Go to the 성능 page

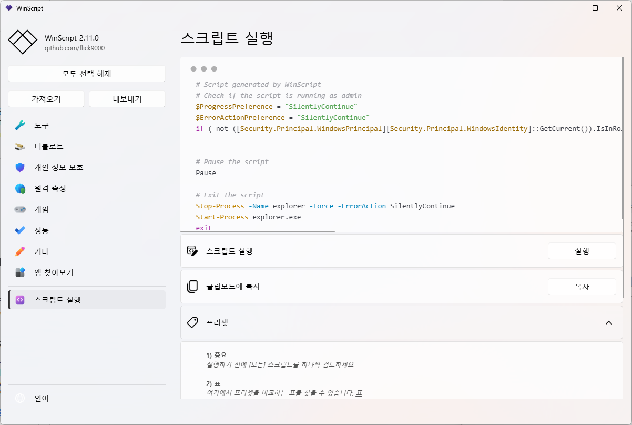(x=42, y=230)
